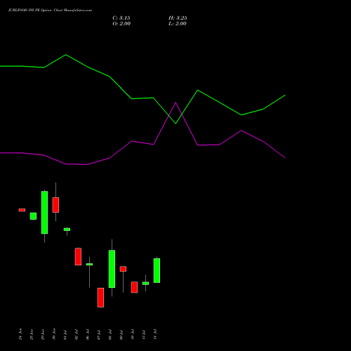This screenshot has width=351, height=351.
Task: Click the low value L: 2.00
Action: [x=178, y=24]
